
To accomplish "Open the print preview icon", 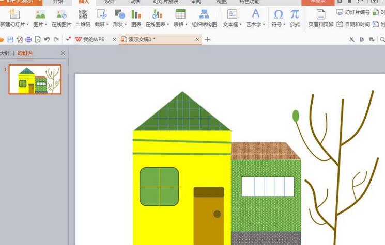I will click(x=38, y=39).
